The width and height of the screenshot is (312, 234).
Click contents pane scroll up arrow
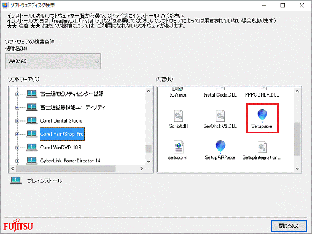[x=297, y=91]
